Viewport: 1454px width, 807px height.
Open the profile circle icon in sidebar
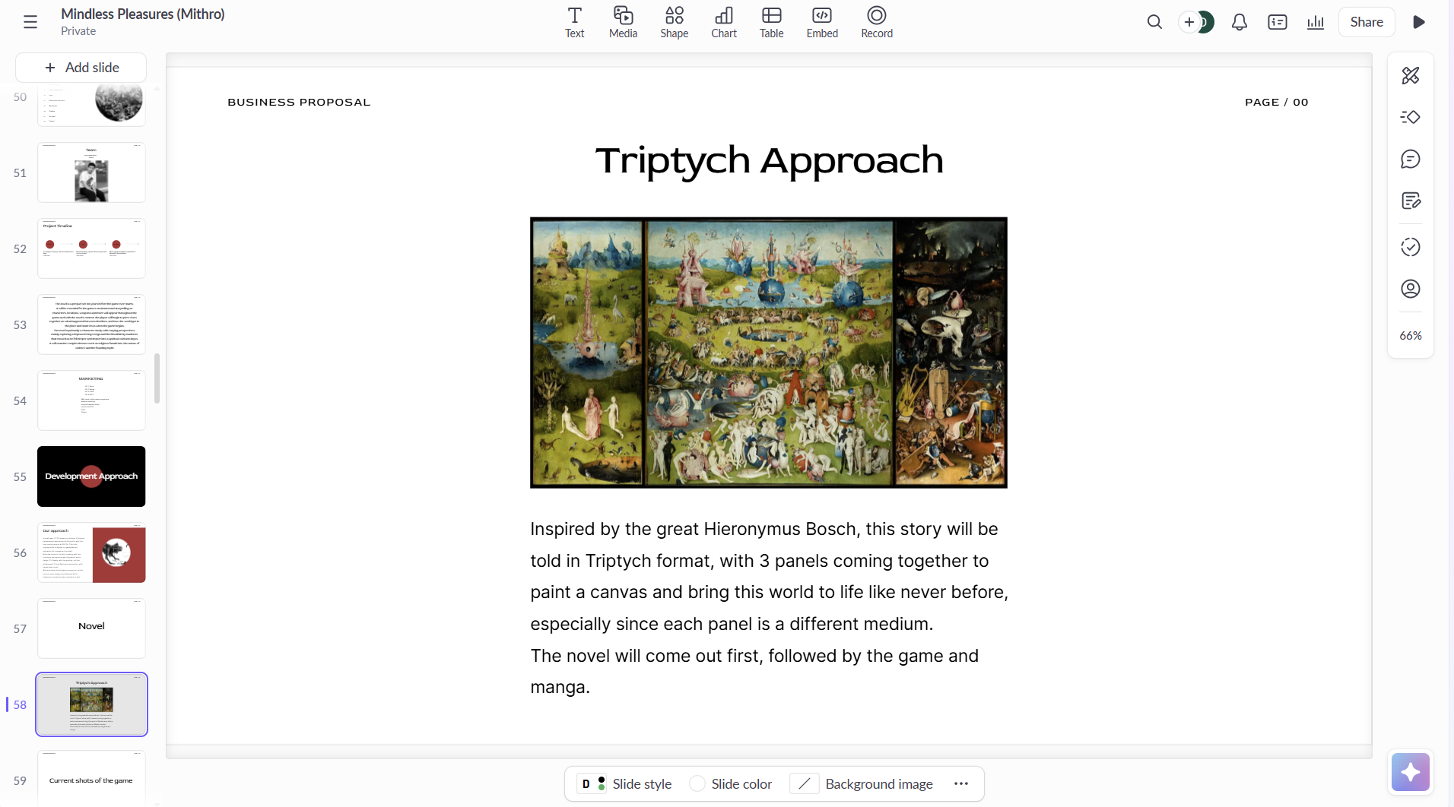point(1411,289)
